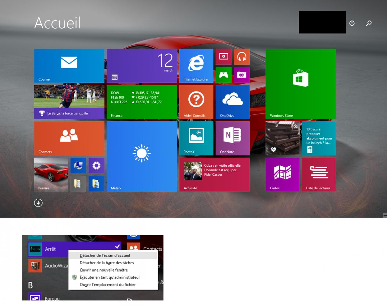
Task: Open the File Explorer blue folder tile
Action: tap(96, 184)
